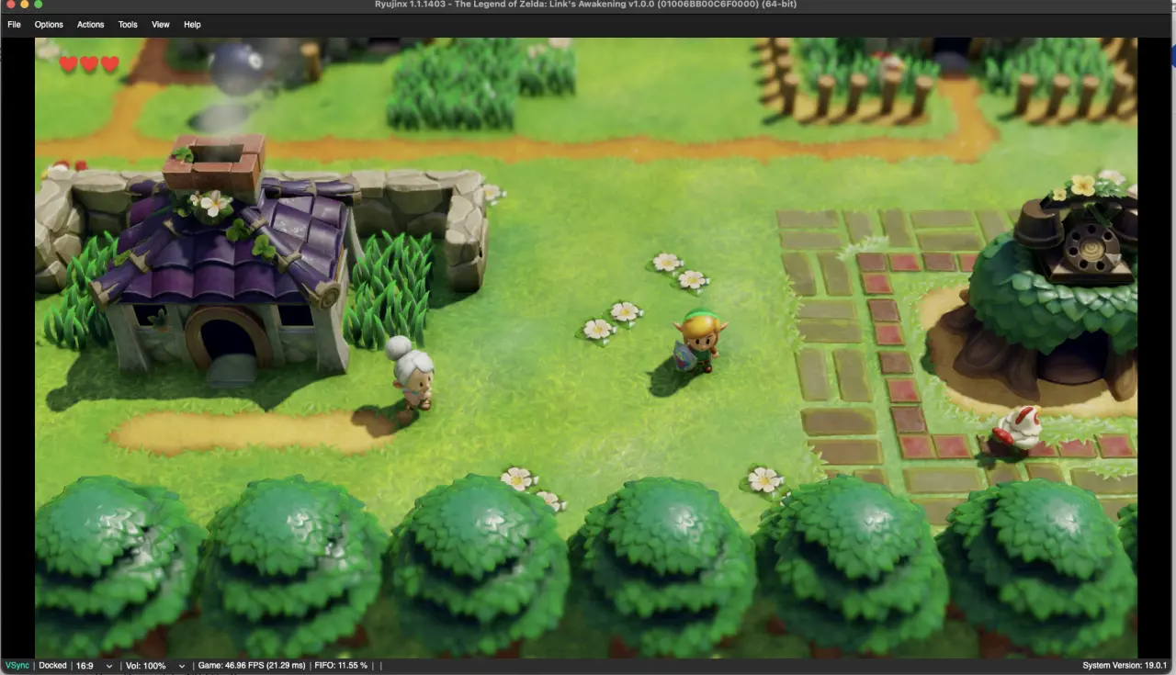
Task: Click the FIFO 11.55 % status text
Action: point(341,666)
